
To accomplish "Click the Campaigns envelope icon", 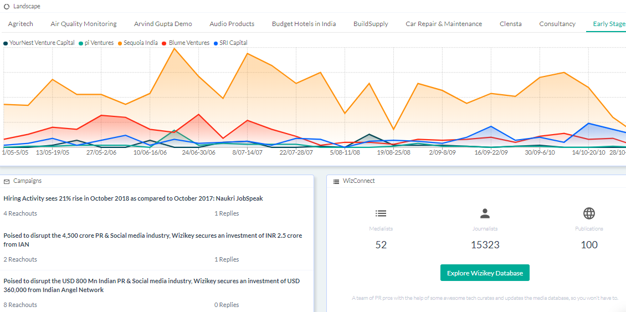I will coord(7,181).
